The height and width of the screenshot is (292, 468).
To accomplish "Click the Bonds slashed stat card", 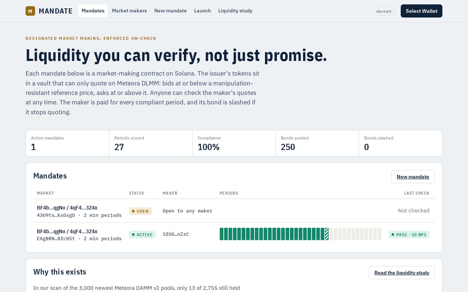I will coord(400,143).
